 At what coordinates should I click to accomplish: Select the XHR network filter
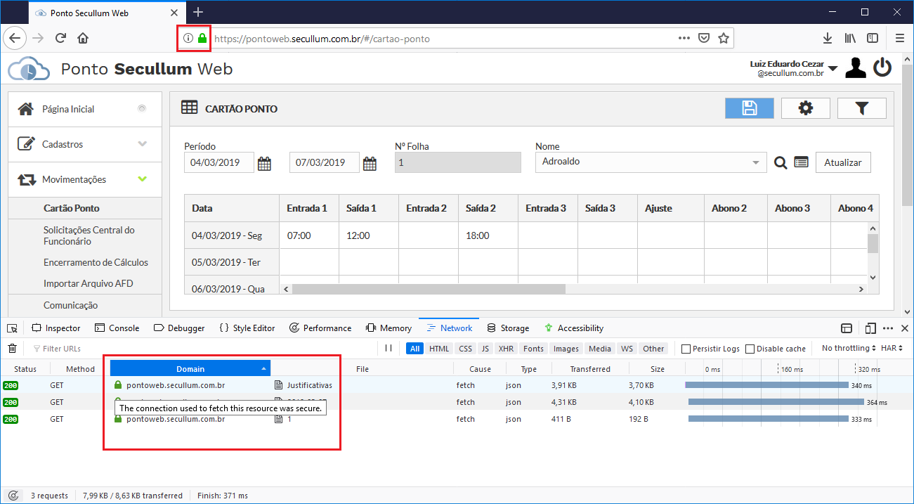[x=505, y=349]
